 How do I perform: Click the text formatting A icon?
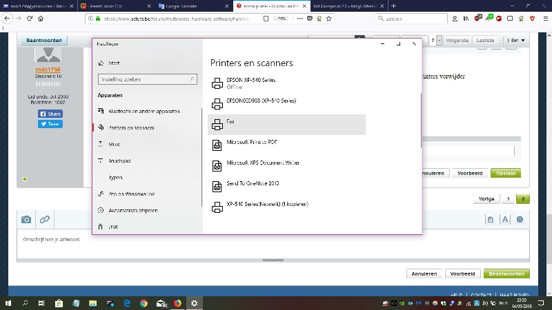[505, 220]
